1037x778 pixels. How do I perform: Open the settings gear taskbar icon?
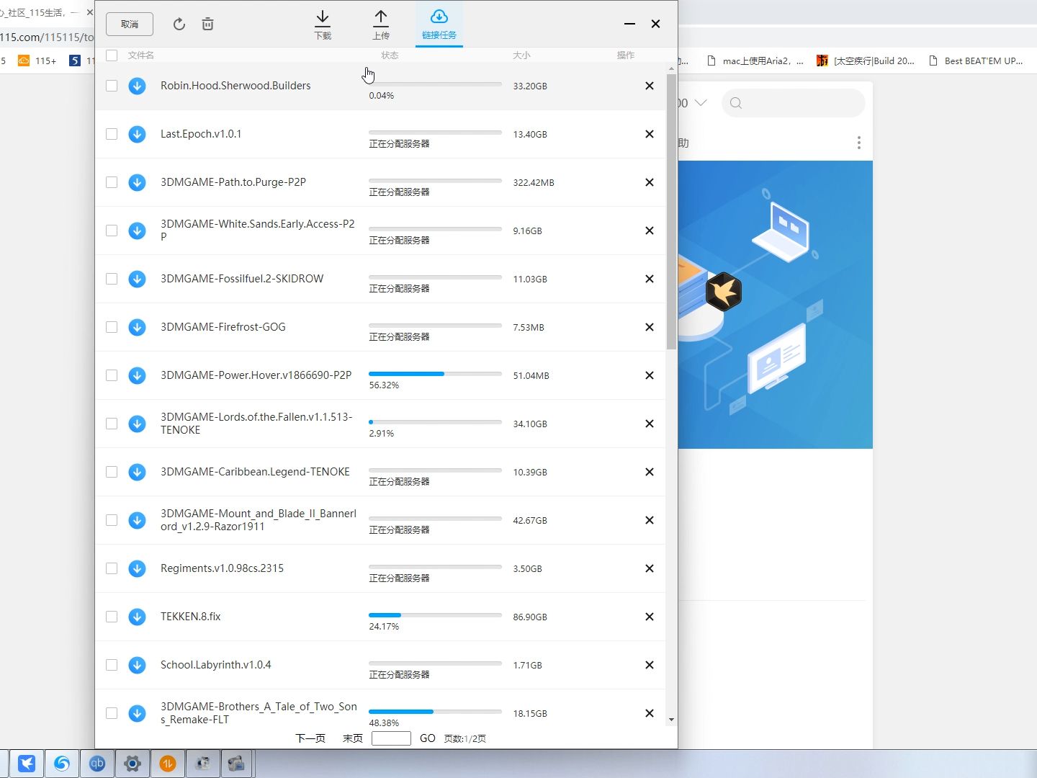pos(133,763)
